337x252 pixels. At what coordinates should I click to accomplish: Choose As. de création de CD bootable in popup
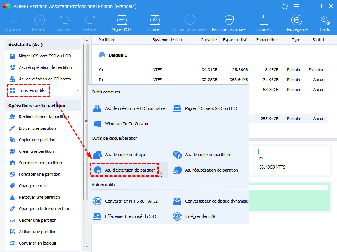[129, 108]
